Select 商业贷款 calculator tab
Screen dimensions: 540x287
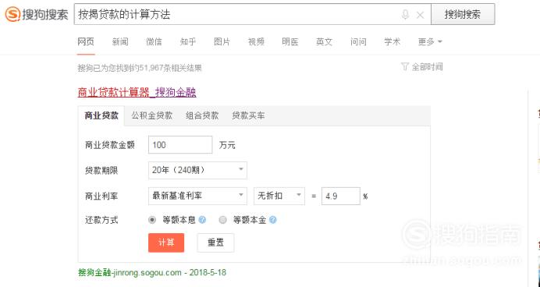click(x=101, y=116)
